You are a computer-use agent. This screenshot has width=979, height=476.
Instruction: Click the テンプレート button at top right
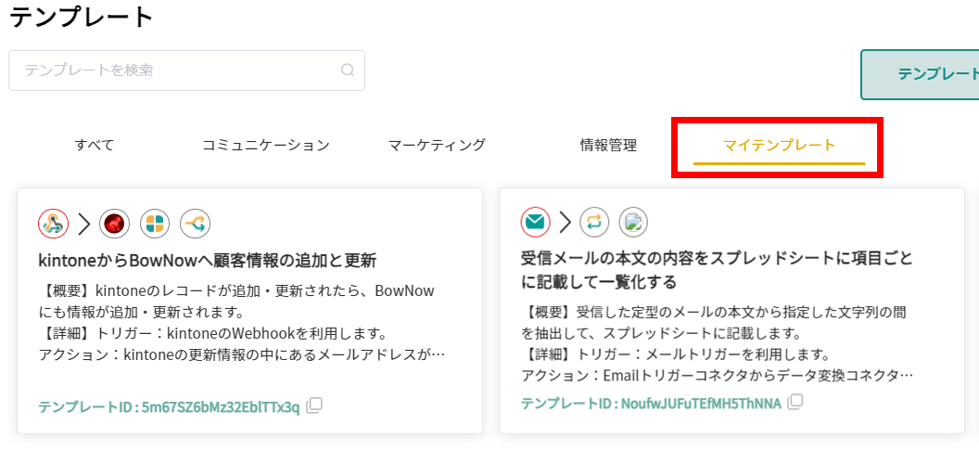pyautogui.click(x=927, y=74)
